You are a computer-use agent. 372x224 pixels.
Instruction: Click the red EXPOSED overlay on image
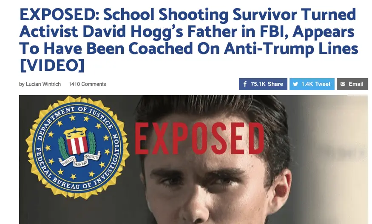click(199, 139)
